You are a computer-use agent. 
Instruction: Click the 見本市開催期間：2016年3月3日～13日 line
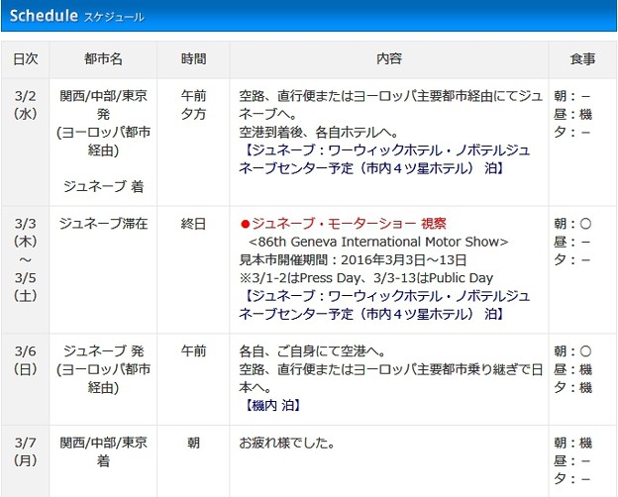[x=353, y=260]
